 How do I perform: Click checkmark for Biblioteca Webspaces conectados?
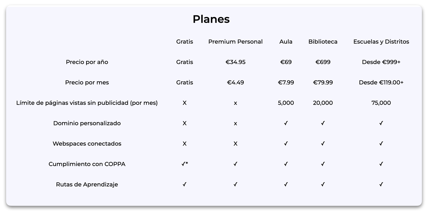323,144
